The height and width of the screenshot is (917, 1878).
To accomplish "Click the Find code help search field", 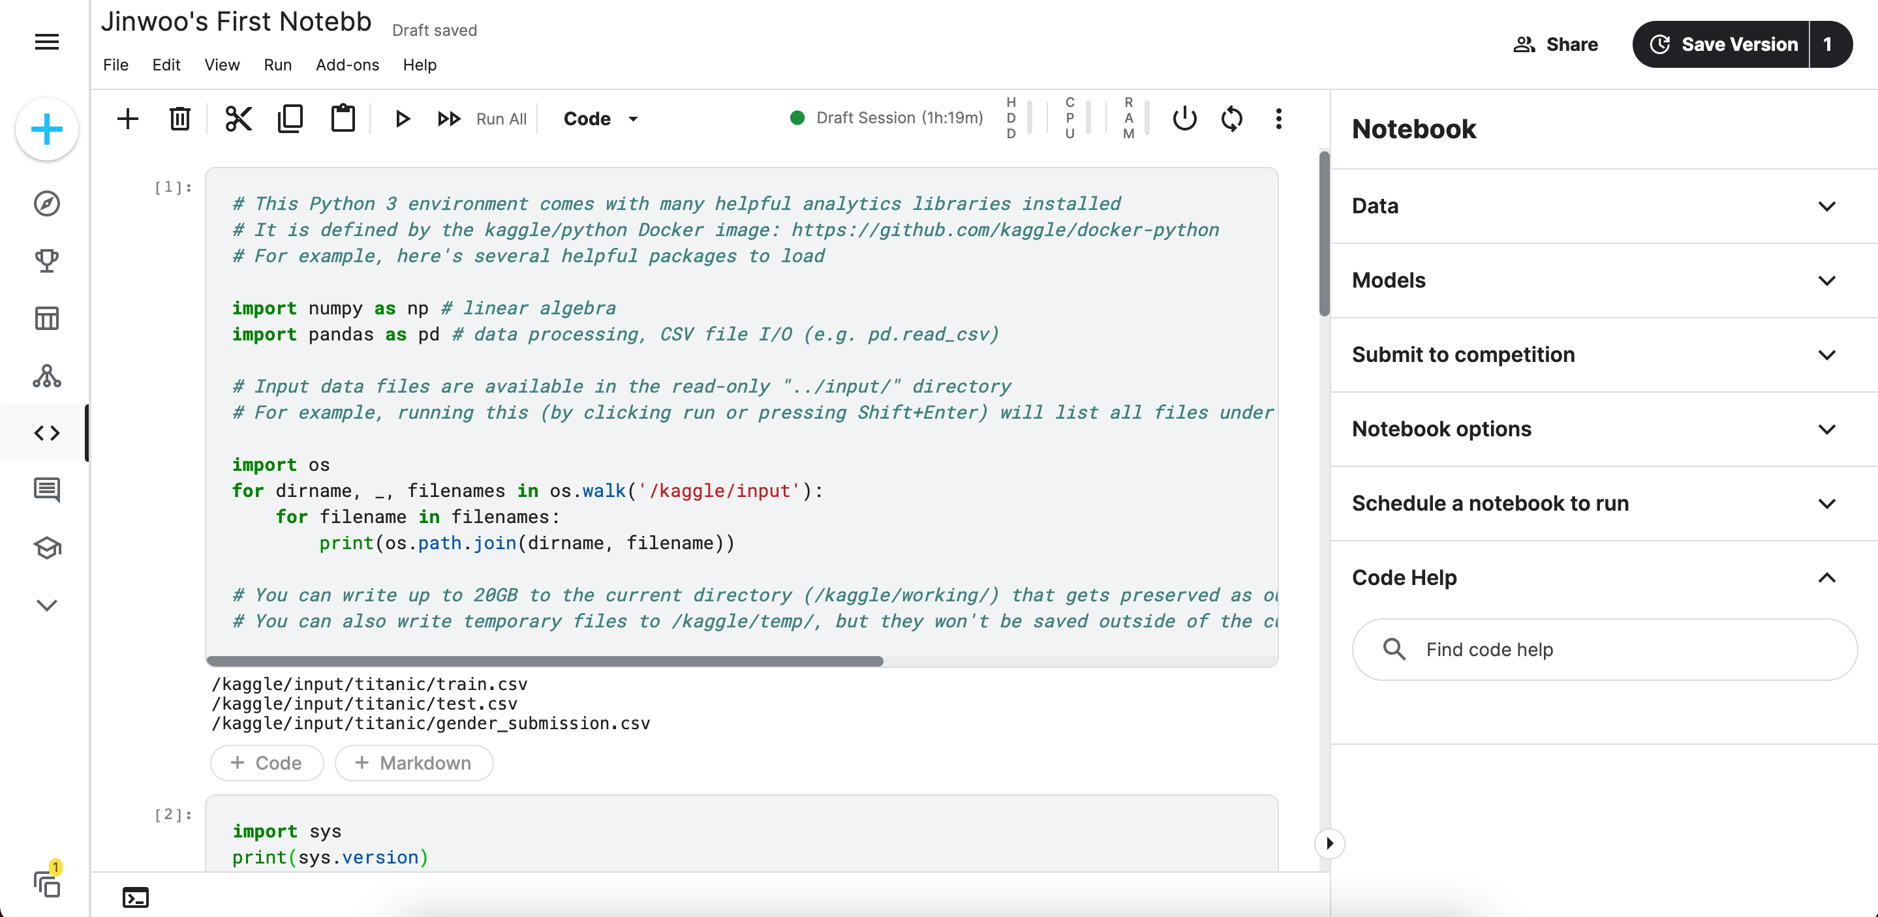I will 1605,650.
